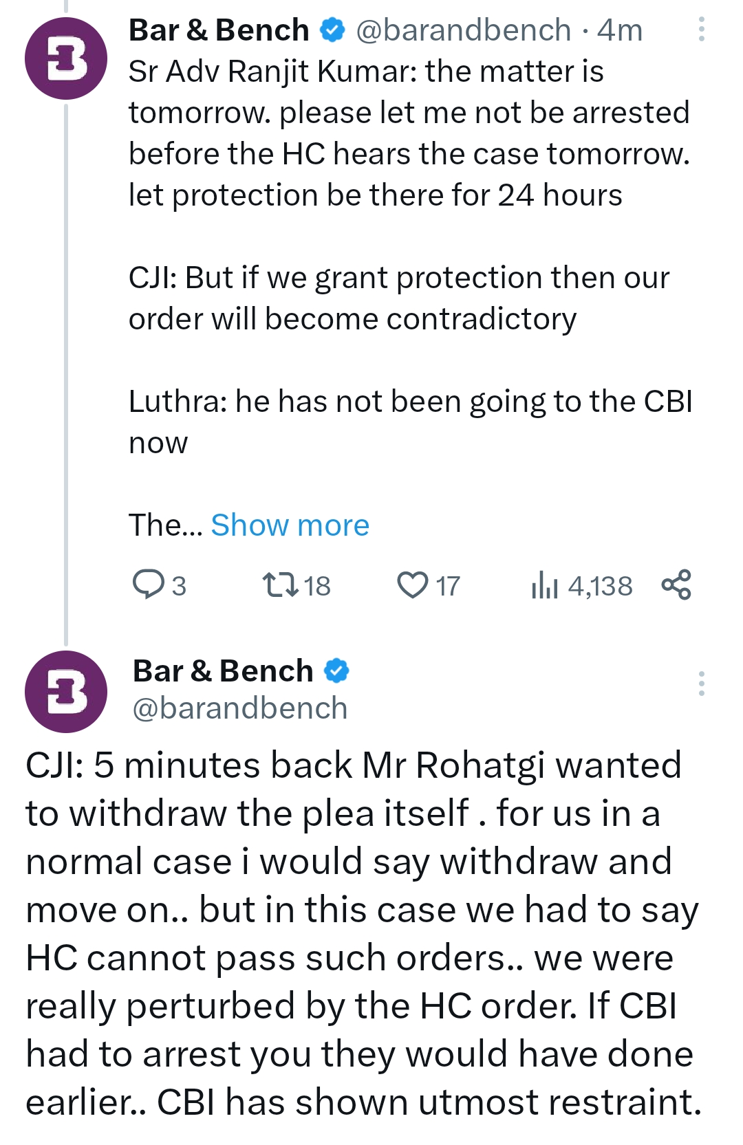The width and height of the screenshot is (743, 1145).
Task: Expand the truncated tweet with Show more
Action: click(x=290, y=525)
